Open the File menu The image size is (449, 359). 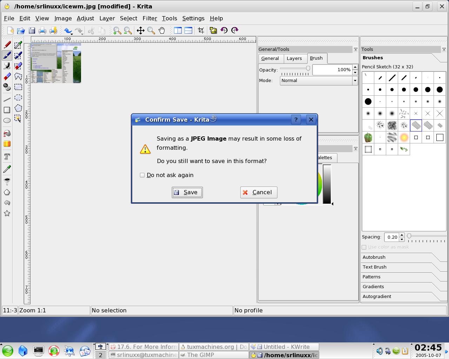pyautogui.click(x=9, y=18)
